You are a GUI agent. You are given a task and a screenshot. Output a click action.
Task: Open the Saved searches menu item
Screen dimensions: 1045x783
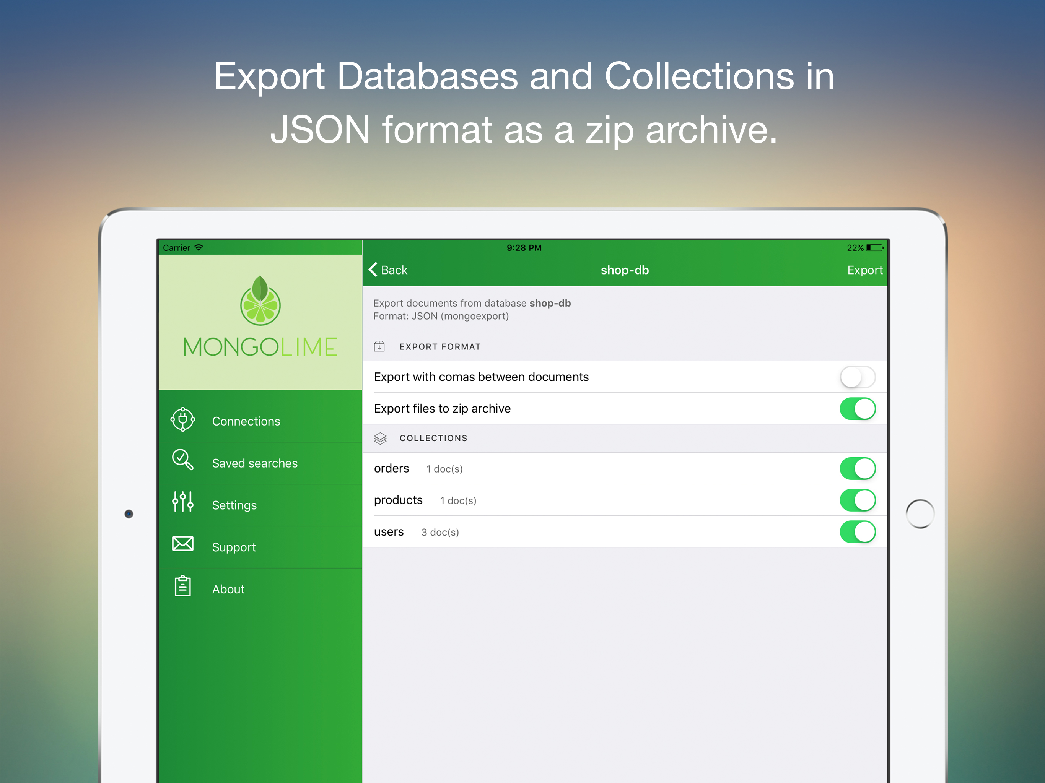coord(255,463)
